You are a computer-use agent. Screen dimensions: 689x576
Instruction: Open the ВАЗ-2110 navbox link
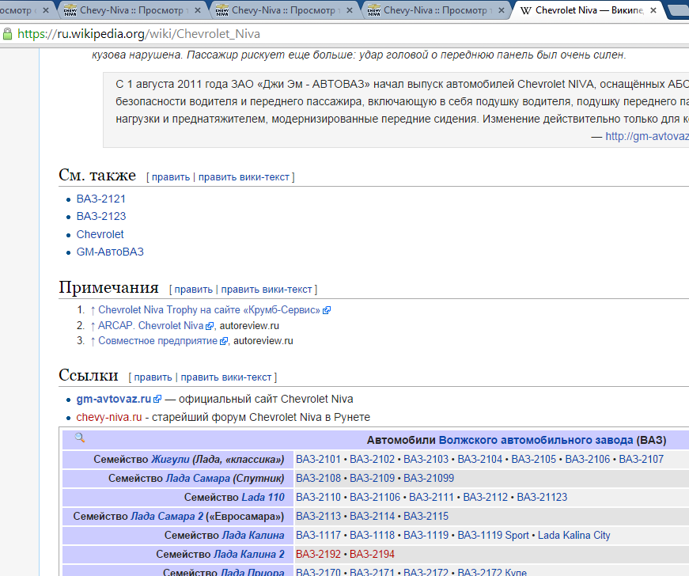(x=318, y=498)
